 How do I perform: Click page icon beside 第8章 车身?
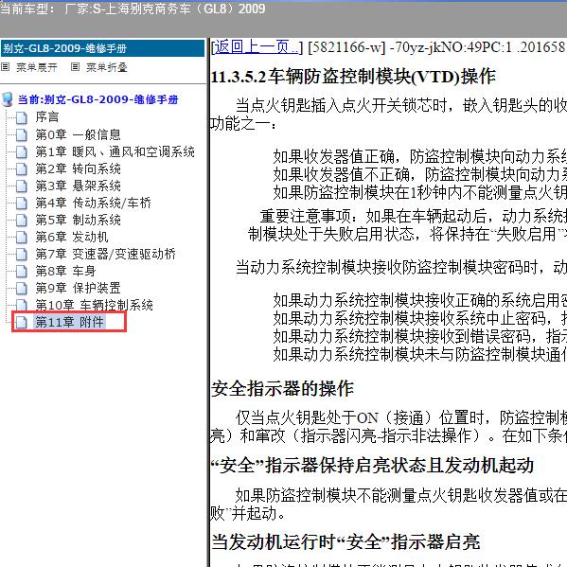pyautogui.click(x=22, y=272)
